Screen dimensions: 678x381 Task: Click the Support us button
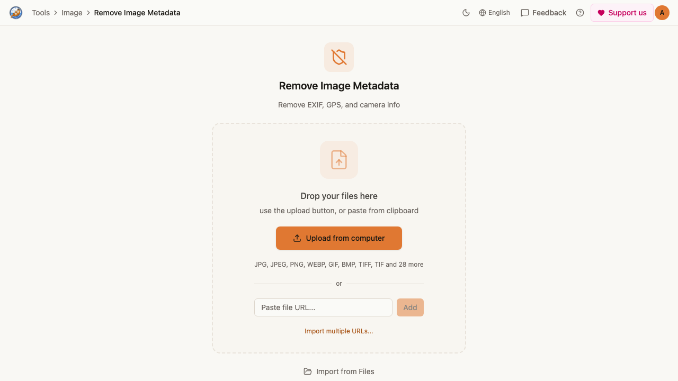pos(622,13)
